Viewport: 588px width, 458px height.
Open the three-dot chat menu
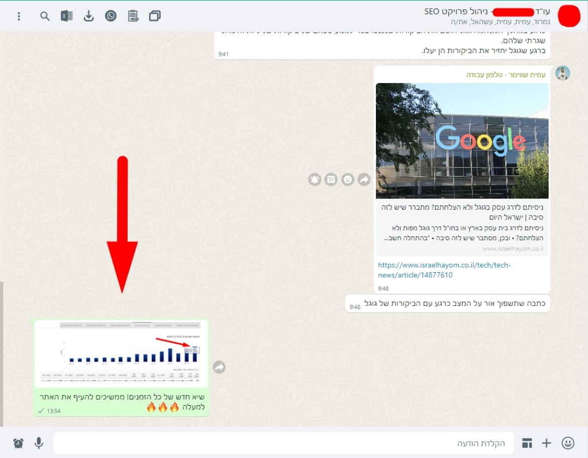(19, 16)
